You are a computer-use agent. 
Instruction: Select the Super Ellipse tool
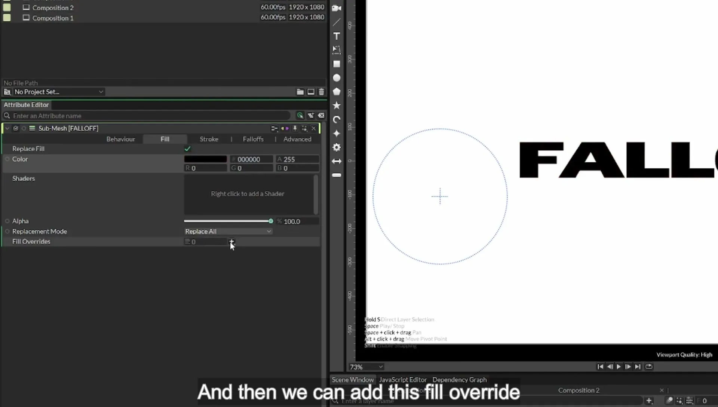[x=337, y=134]
